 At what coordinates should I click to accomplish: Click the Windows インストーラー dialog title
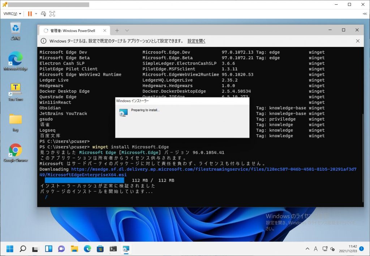click(132, 101)
